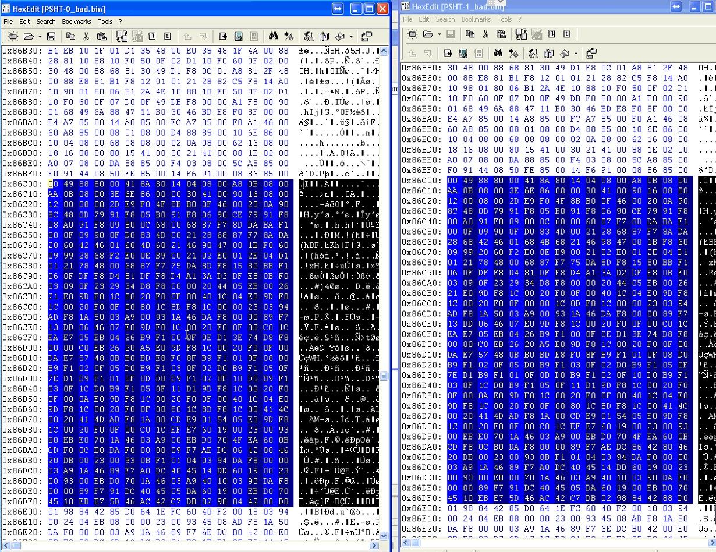Click last toolbar icon in PSHT-0 window

(x=367, y=36)
